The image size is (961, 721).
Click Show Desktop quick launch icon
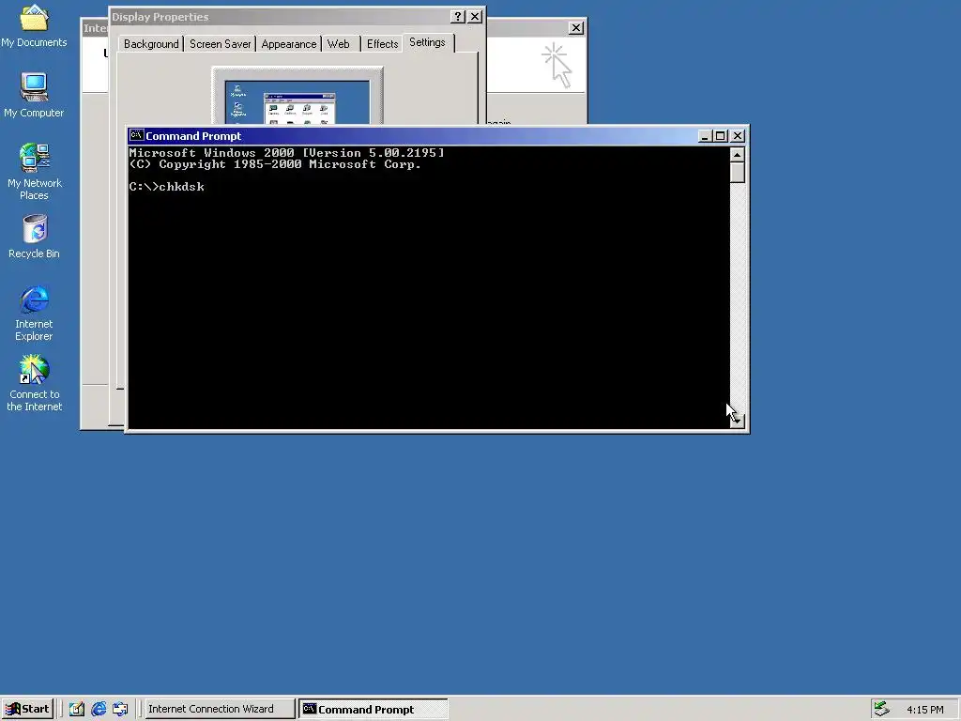click(x=76, y=709)
